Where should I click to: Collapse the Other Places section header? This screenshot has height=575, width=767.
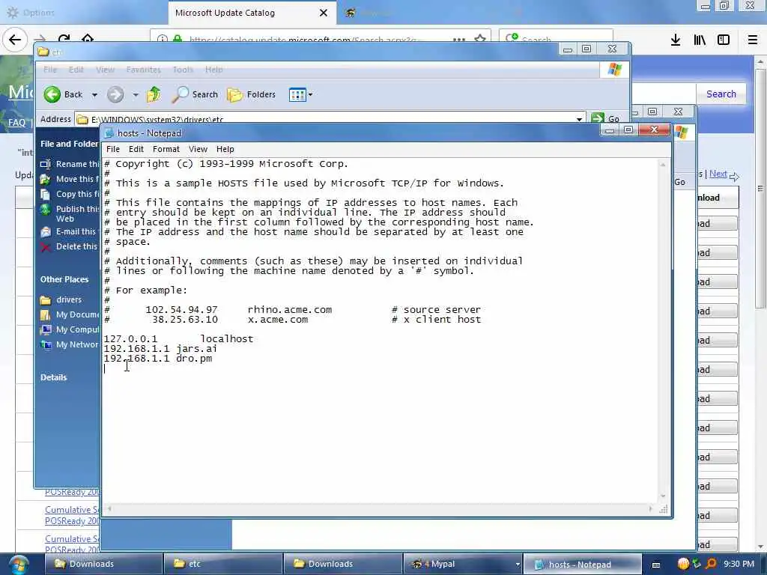pos(64,279)
